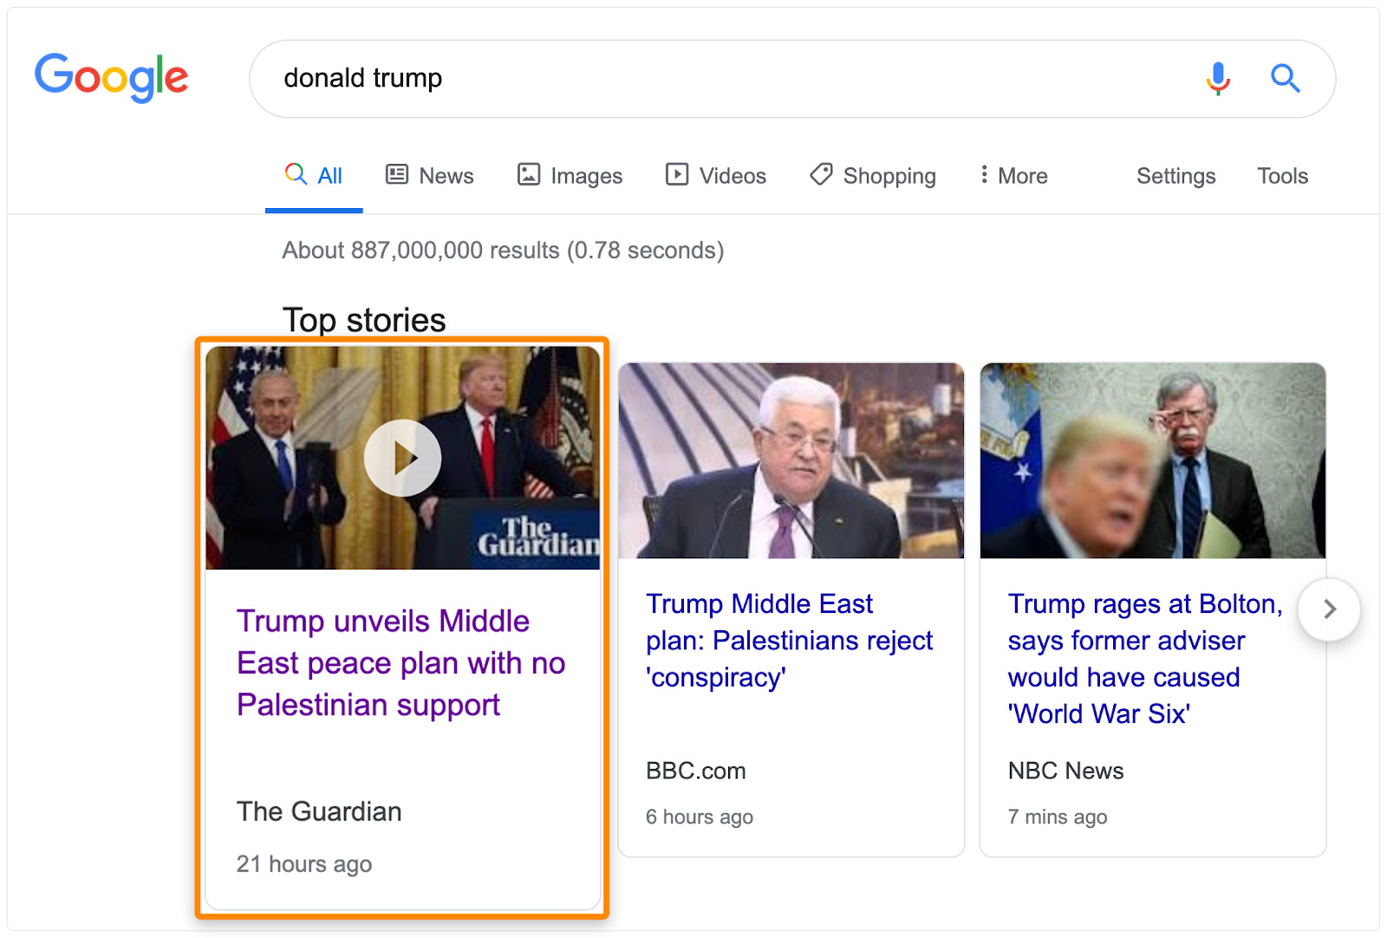Screen dimensions: 1387x938
Task: Expand more Top stories with right chevron
Action: 1328,609
